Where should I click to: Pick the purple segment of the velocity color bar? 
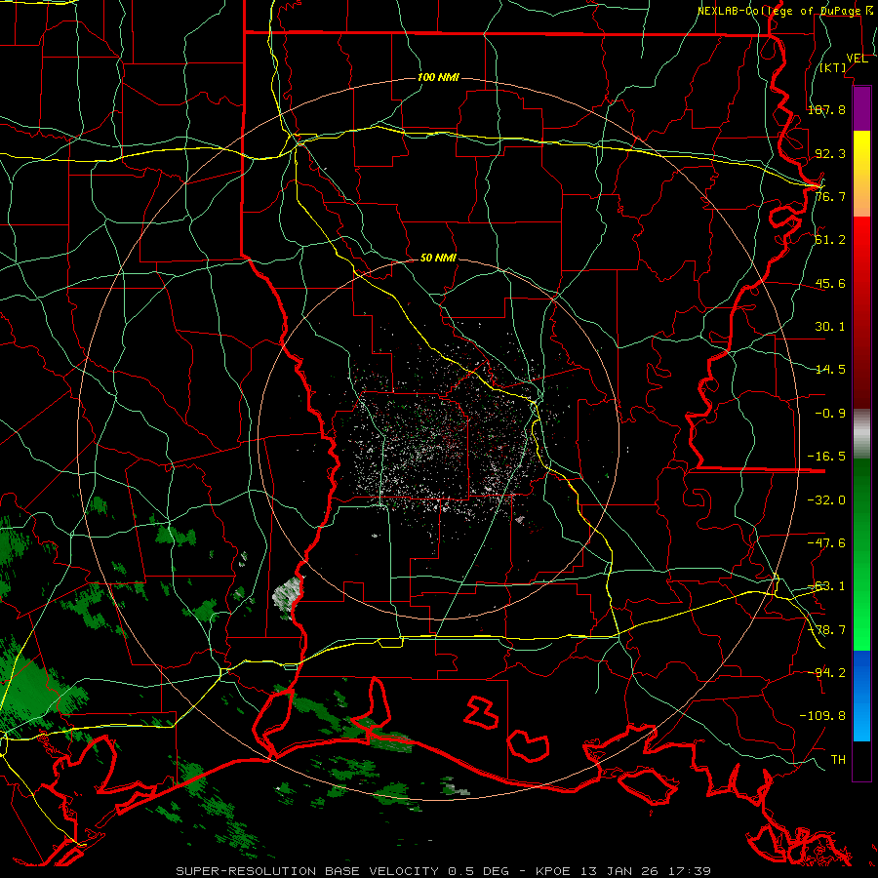pyautogui.click(x=861, y=109)
